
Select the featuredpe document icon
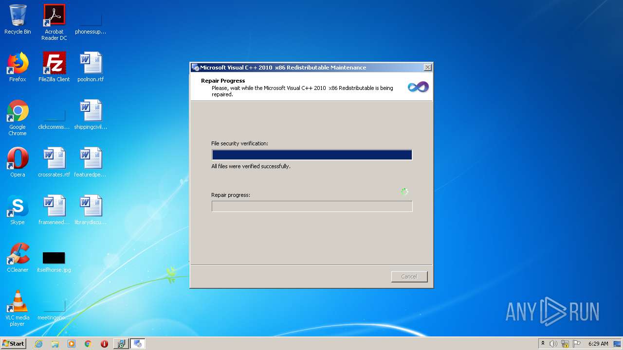(91, 162)
